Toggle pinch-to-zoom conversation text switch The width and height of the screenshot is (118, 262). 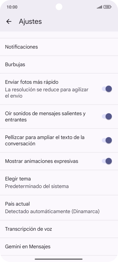click(x=107, y=140)
